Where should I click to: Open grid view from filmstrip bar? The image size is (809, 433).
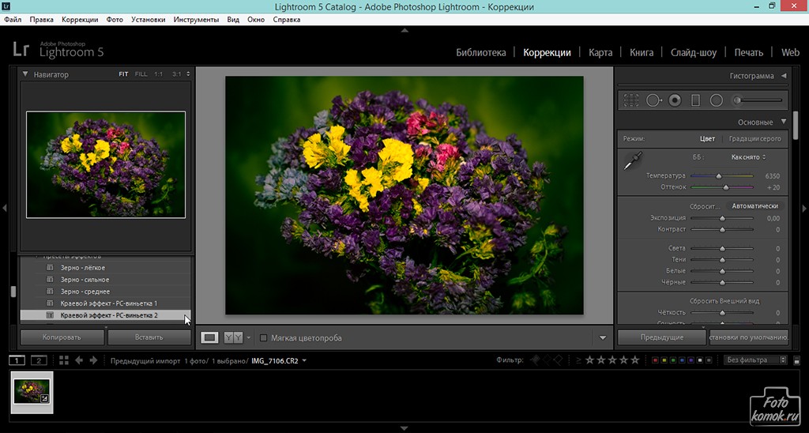(x=64, y=360)
